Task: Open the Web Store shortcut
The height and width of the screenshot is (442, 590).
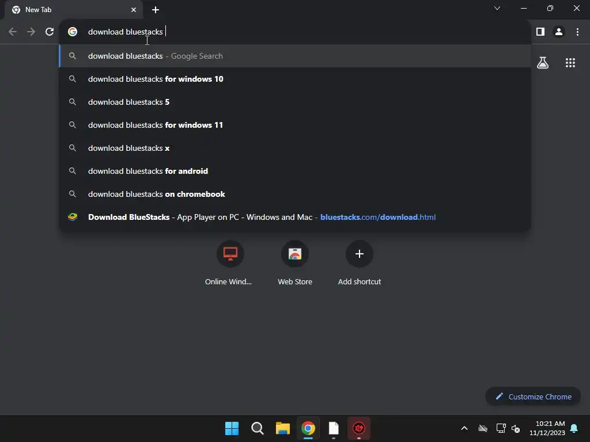Action: pos(294,263)
